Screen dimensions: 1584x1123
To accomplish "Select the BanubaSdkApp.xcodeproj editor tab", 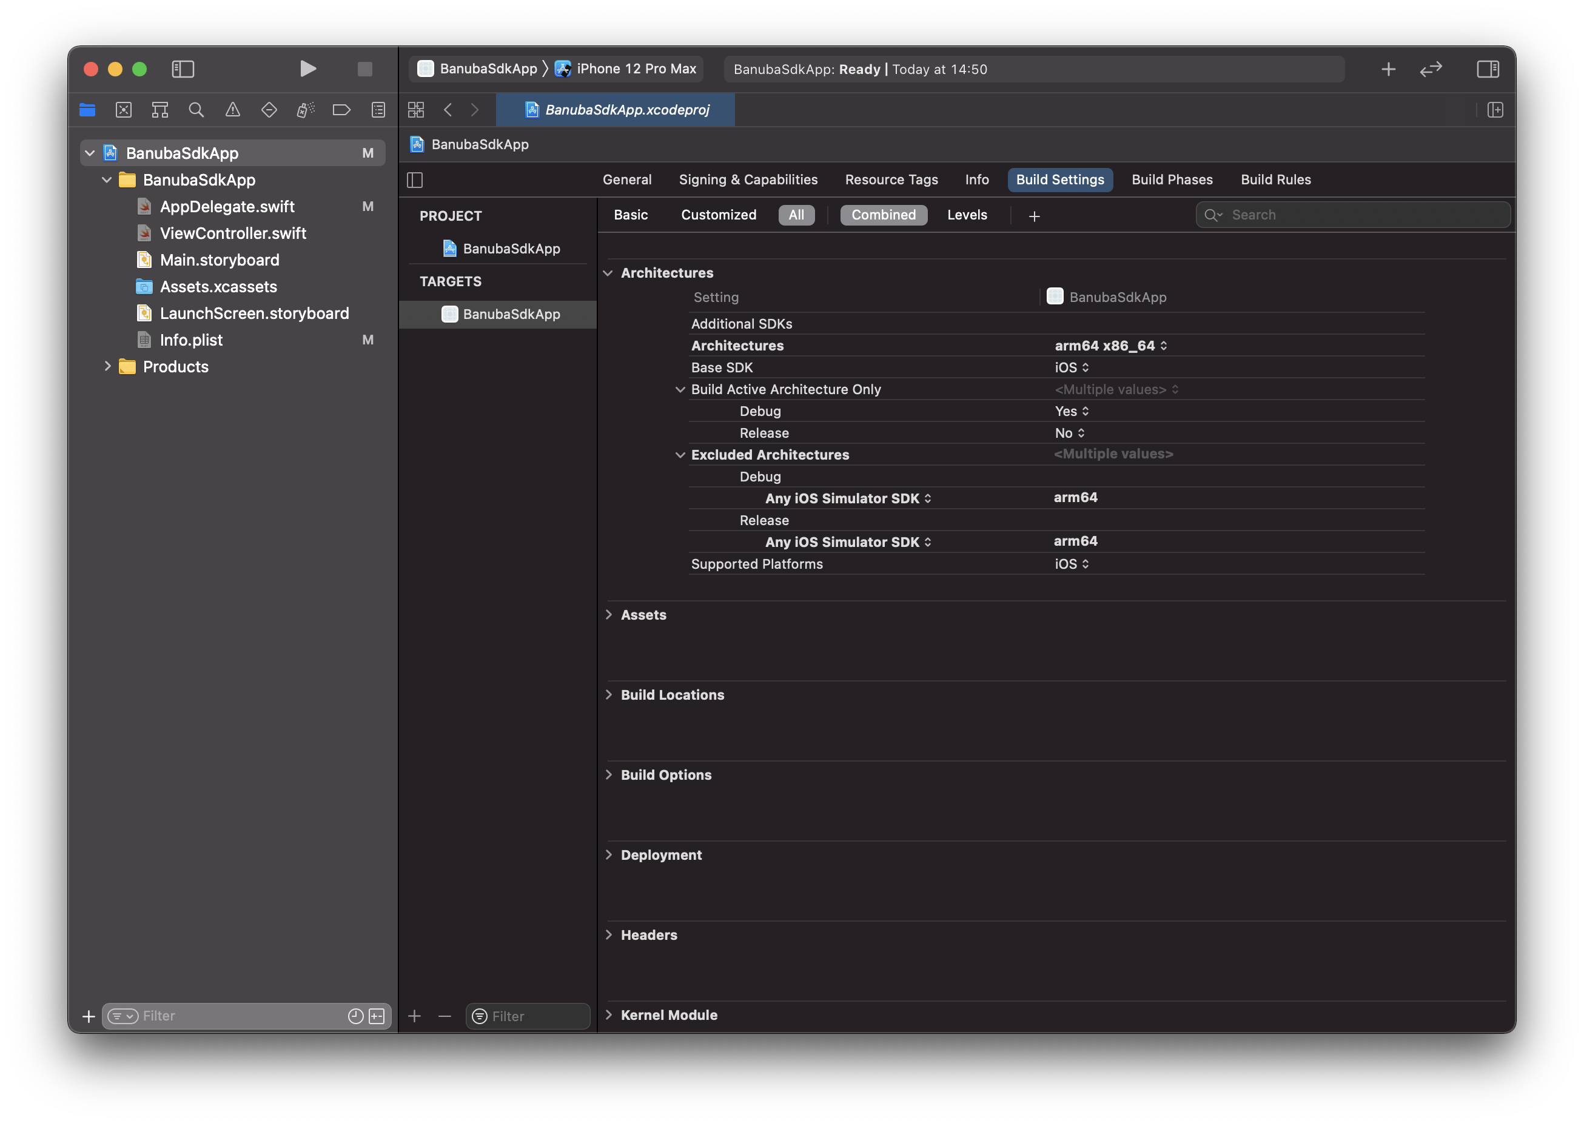I will pyautogui.click(x=616, y=109).
